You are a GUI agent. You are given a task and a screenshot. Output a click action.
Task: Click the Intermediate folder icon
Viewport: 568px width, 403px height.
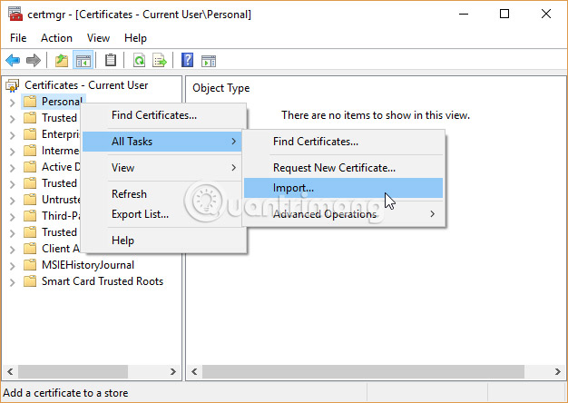coord(30,151)
